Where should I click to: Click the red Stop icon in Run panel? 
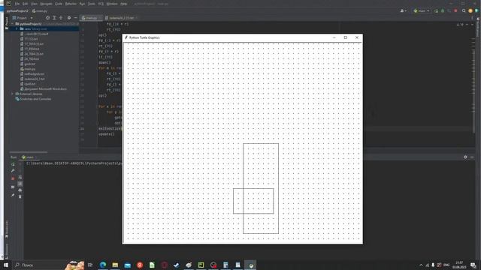coord(13,178)
